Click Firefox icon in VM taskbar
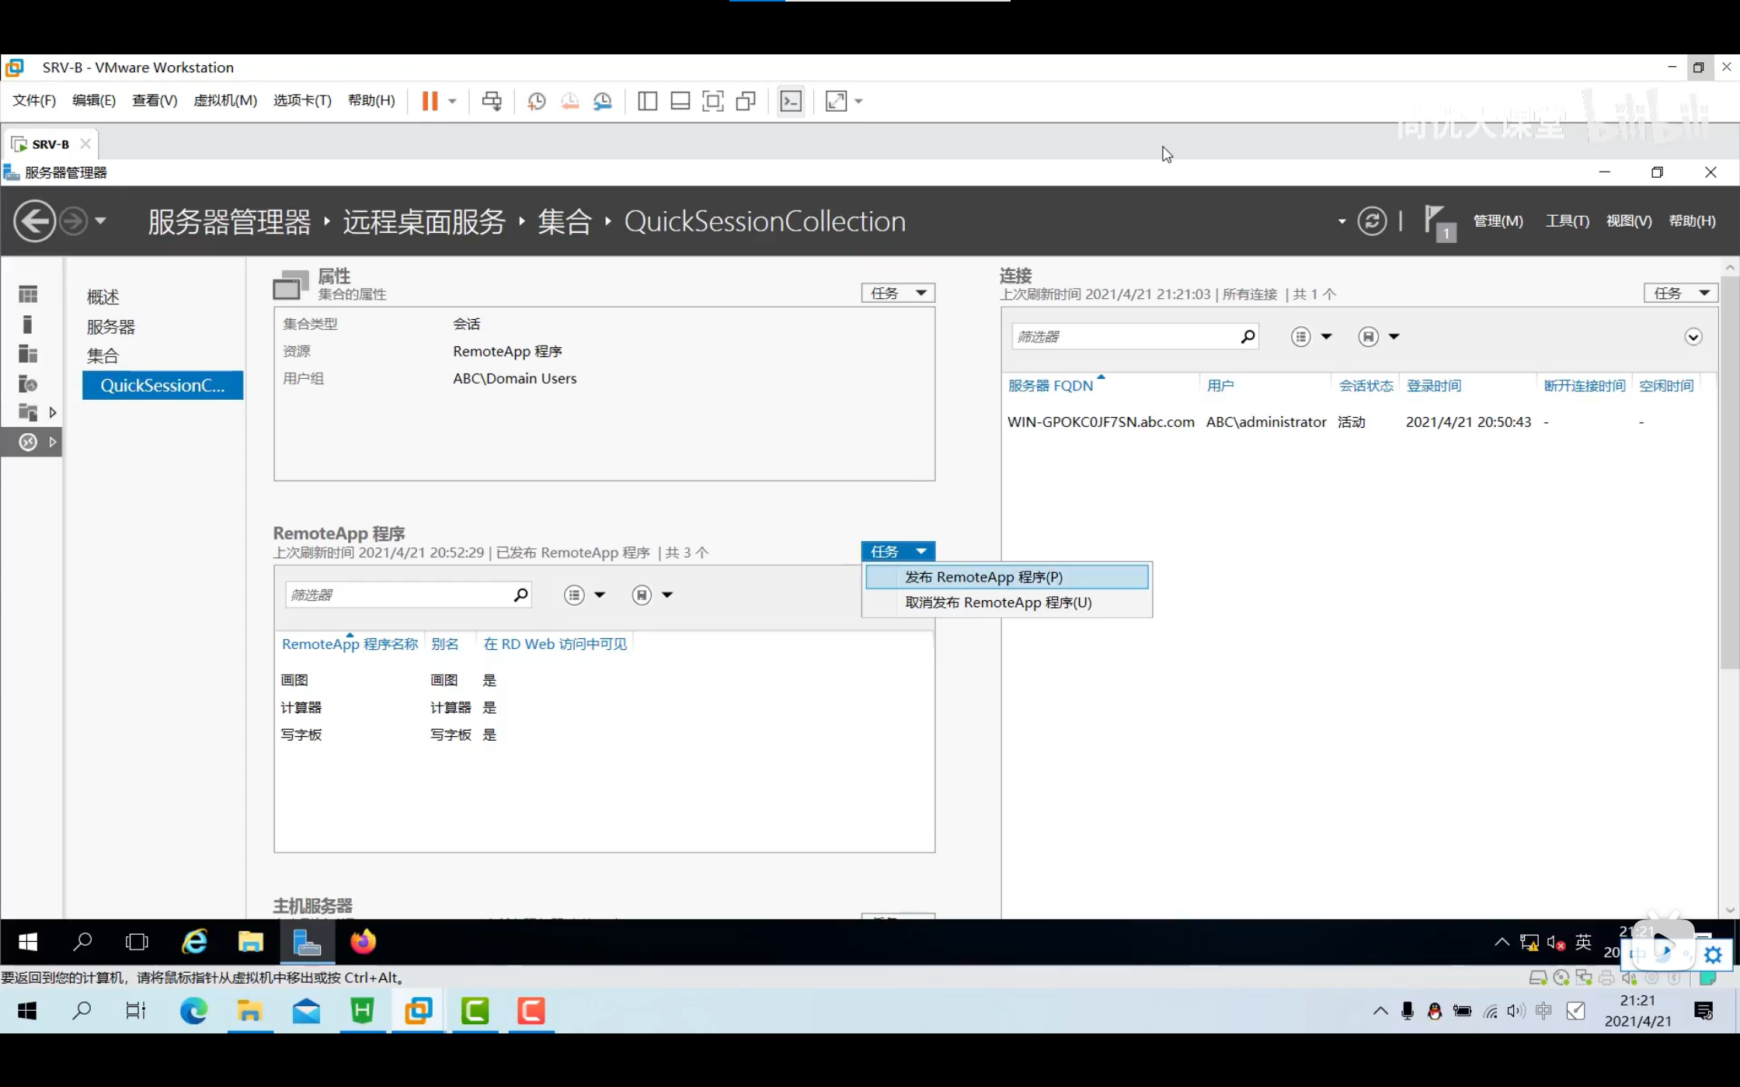This screenshot has width=1740, height=1087. (x=363, y=942)
